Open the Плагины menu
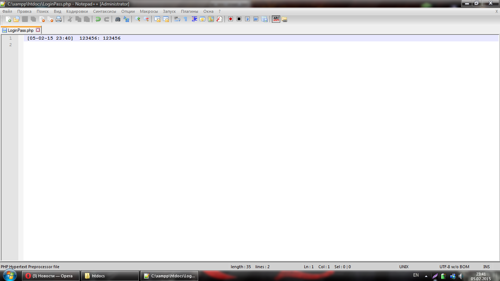The width and height of the screenshot is (500, 281). [189, 11]
